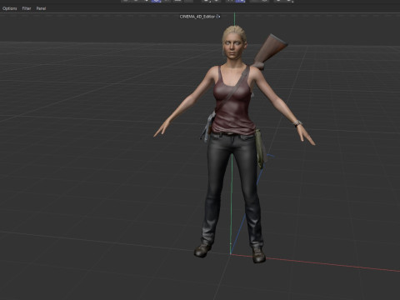Click the CINEMA_4D_Editor viewport label

(197, 17)
